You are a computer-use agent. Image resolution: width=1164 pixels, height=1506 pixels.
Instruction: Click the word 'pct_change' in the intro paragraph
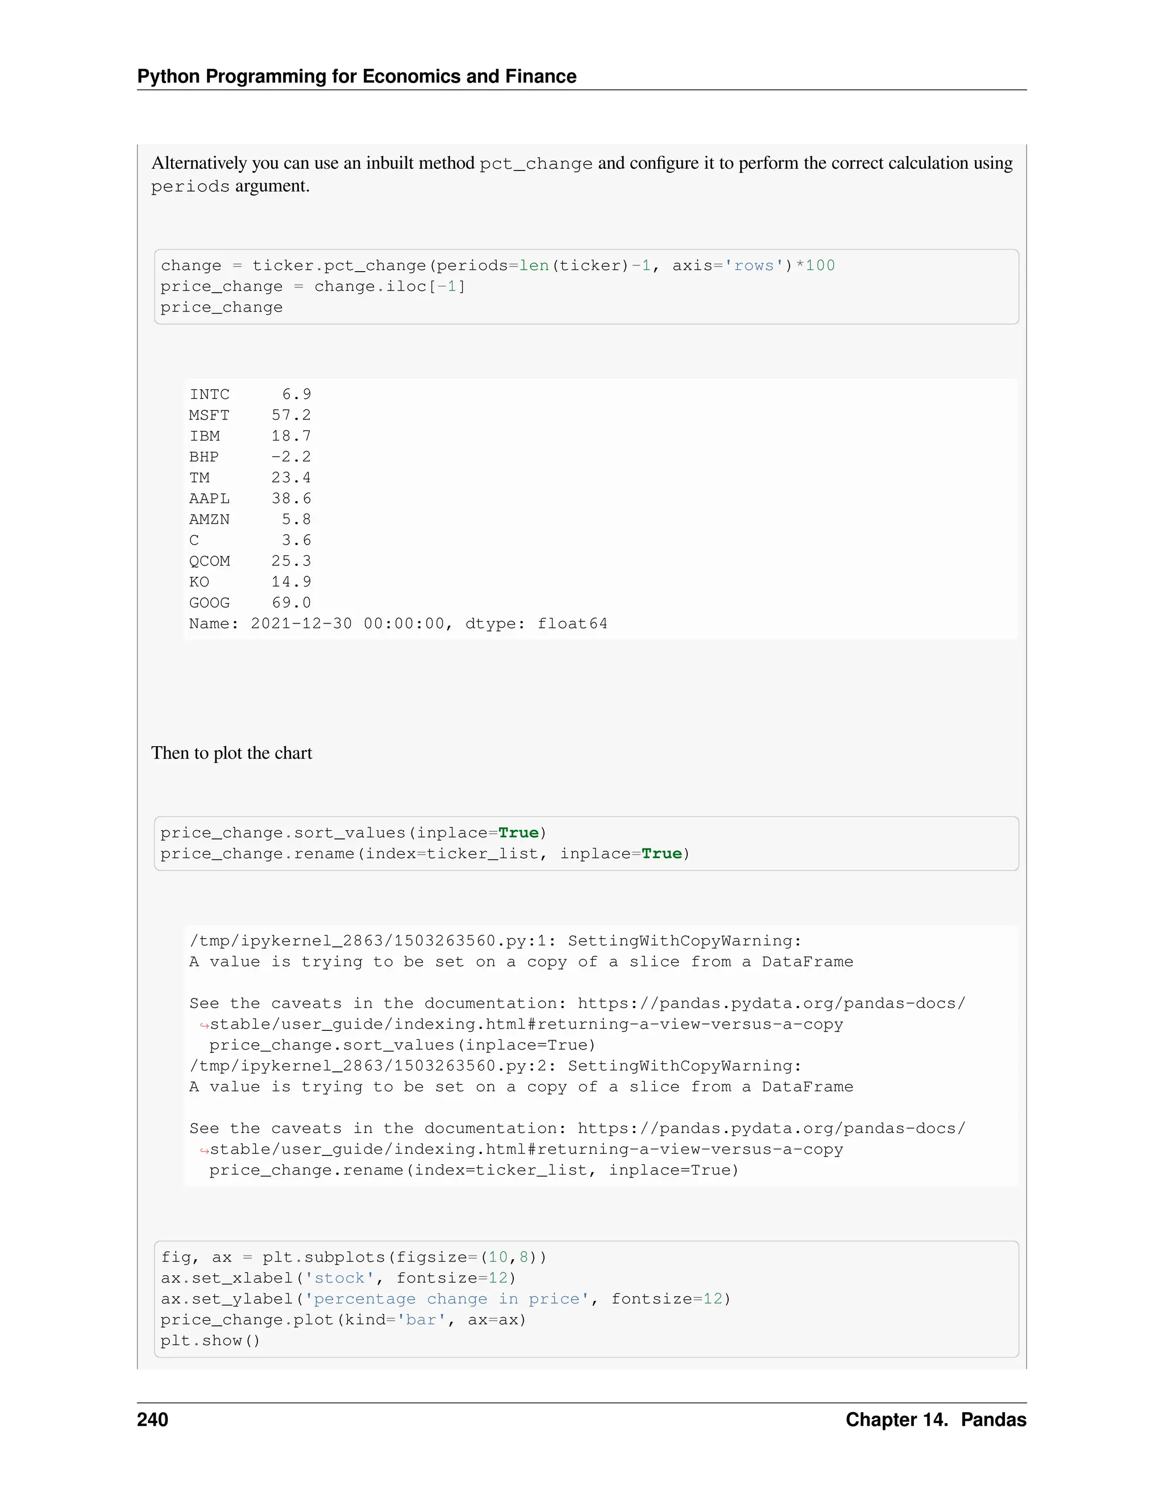point(536,164)
